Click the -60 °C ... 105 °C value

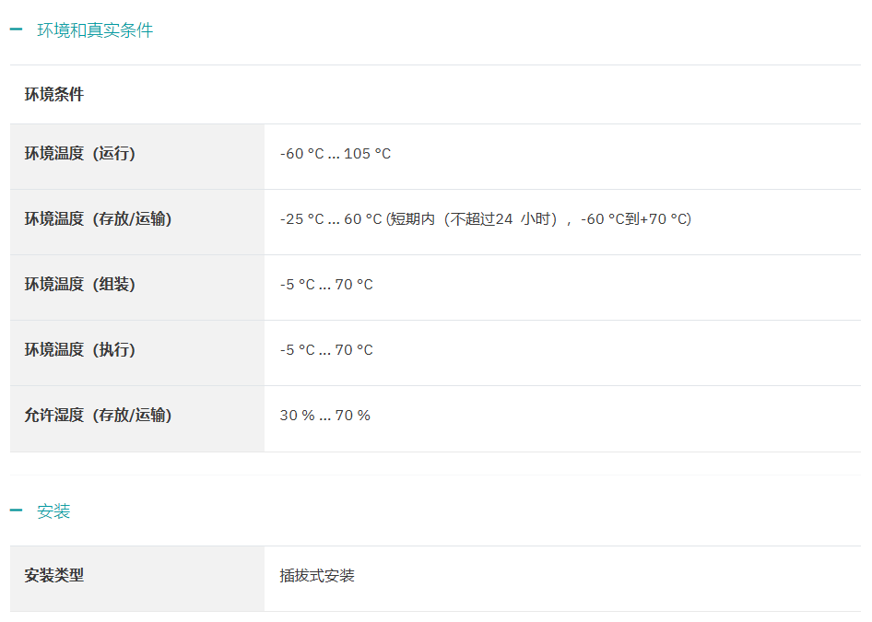tap(336, 154)
